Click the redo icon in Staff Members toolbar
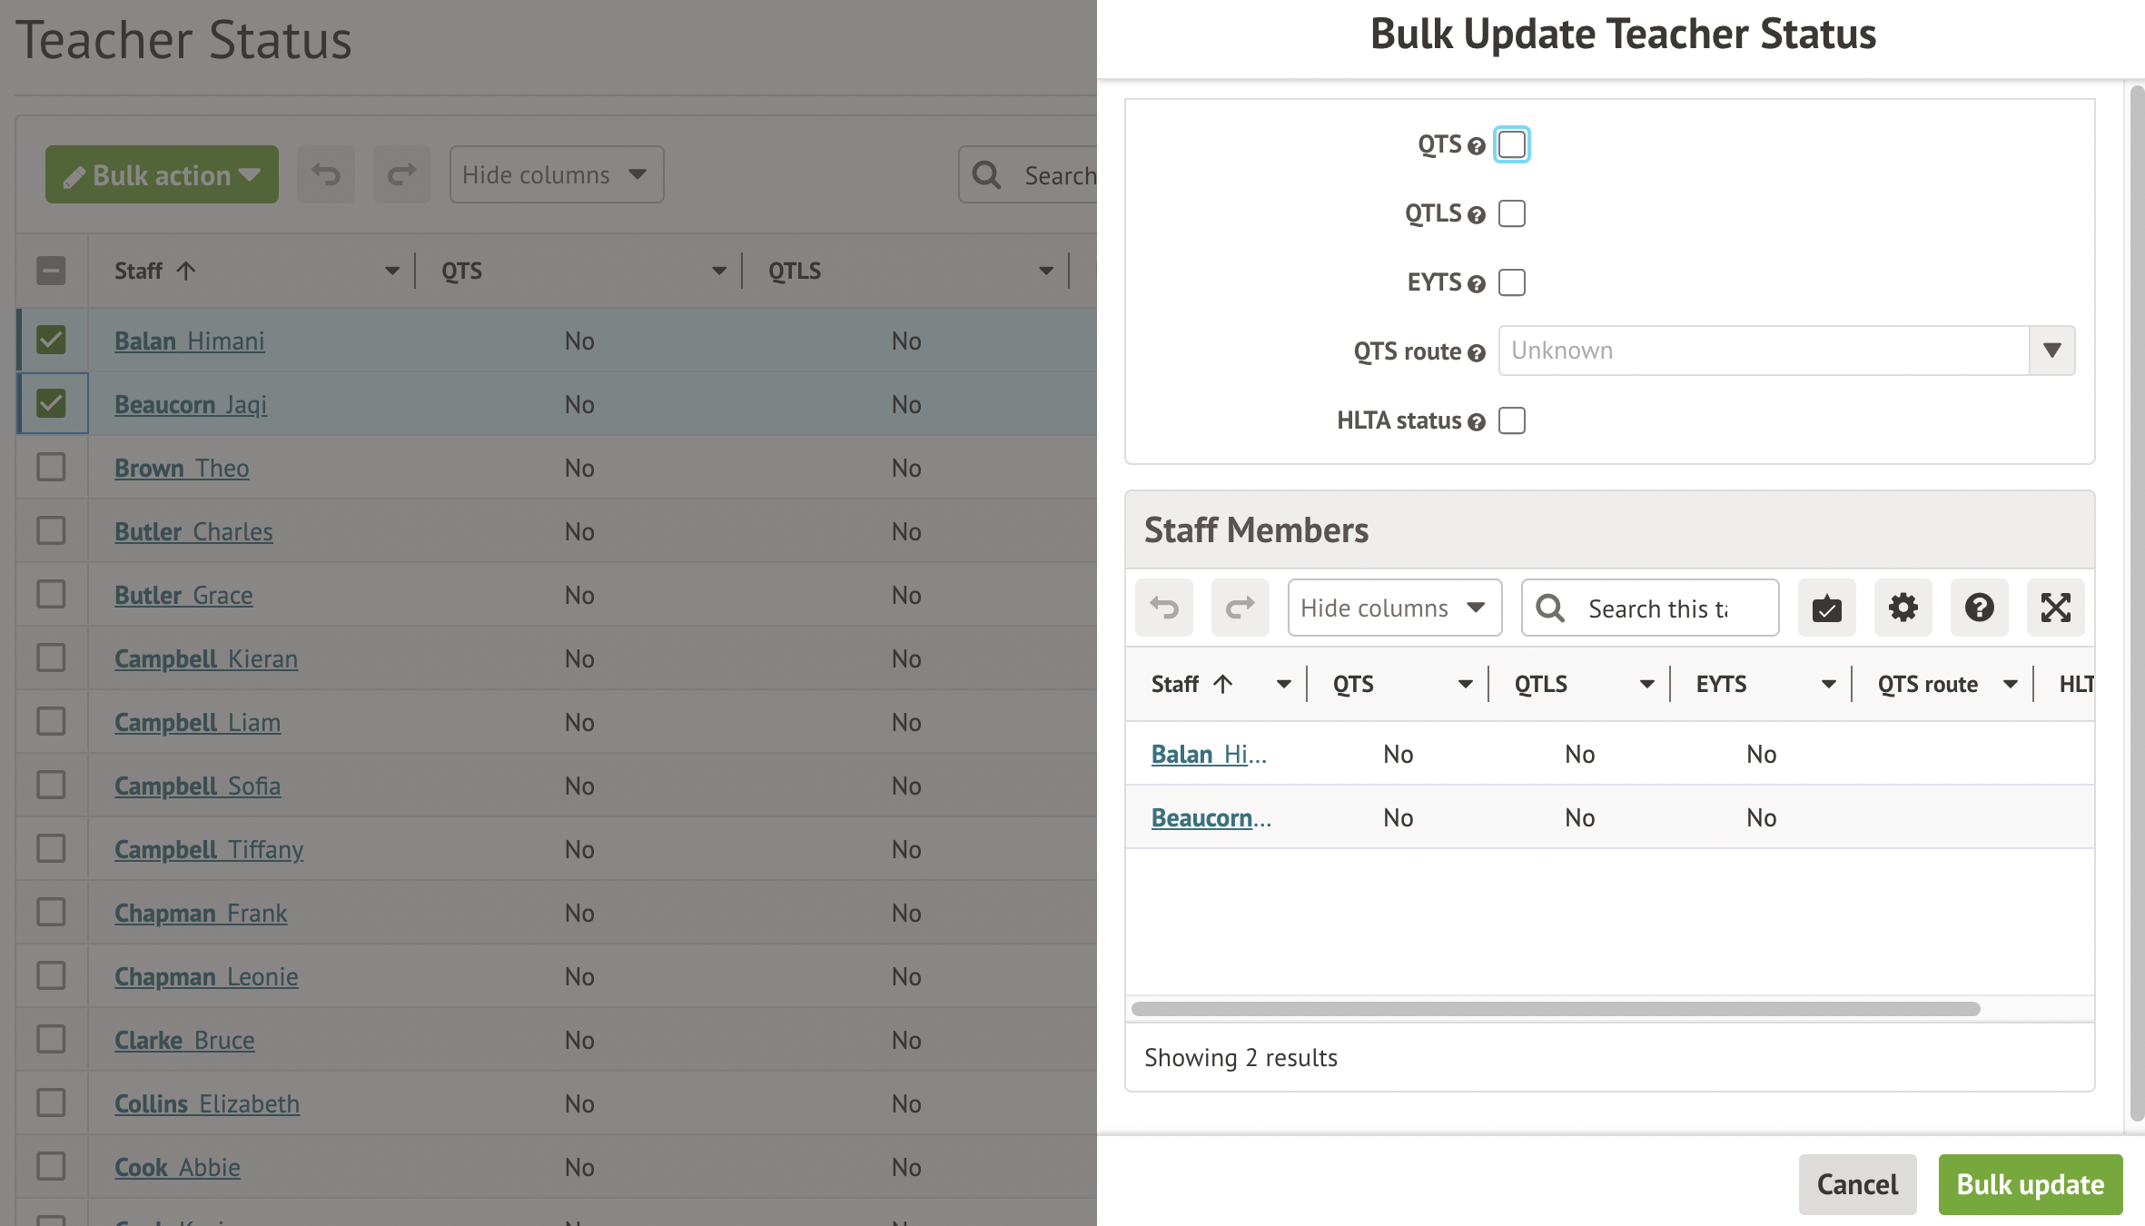 1240,608
